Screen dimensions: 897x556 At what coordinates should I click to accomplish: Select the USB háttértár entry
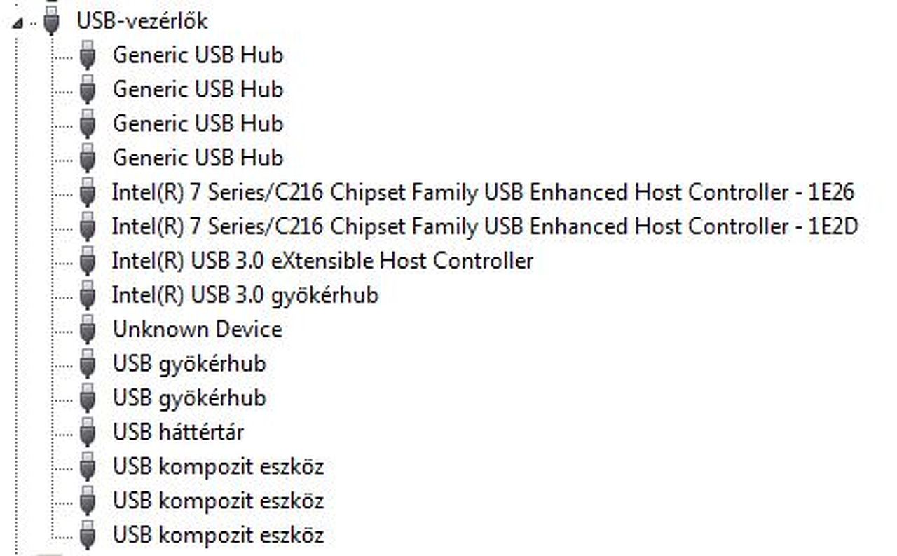[178, 432]
